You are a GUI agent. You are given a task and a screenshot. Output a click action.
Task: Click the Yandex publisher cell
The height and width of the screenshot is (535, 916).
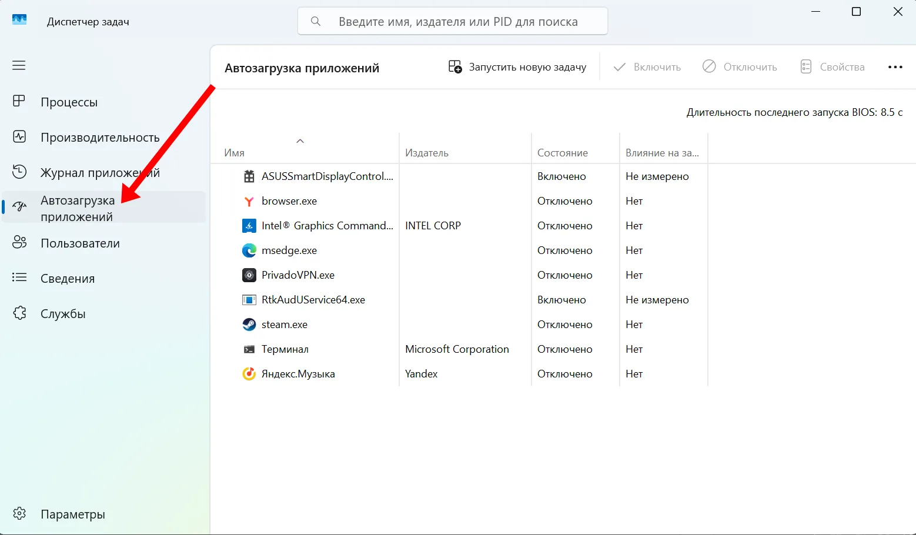[422, 374]
